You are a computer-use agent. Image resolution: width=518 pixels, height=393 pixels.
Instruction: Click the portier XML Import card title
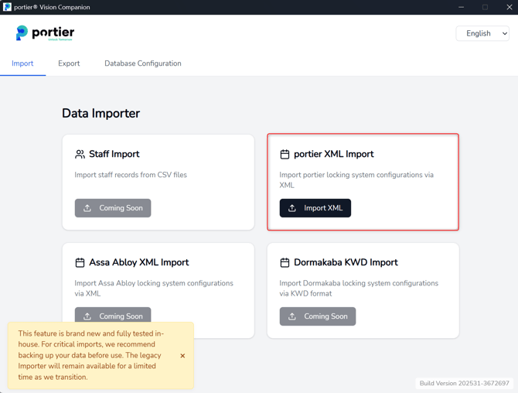[x=333, y=155]
